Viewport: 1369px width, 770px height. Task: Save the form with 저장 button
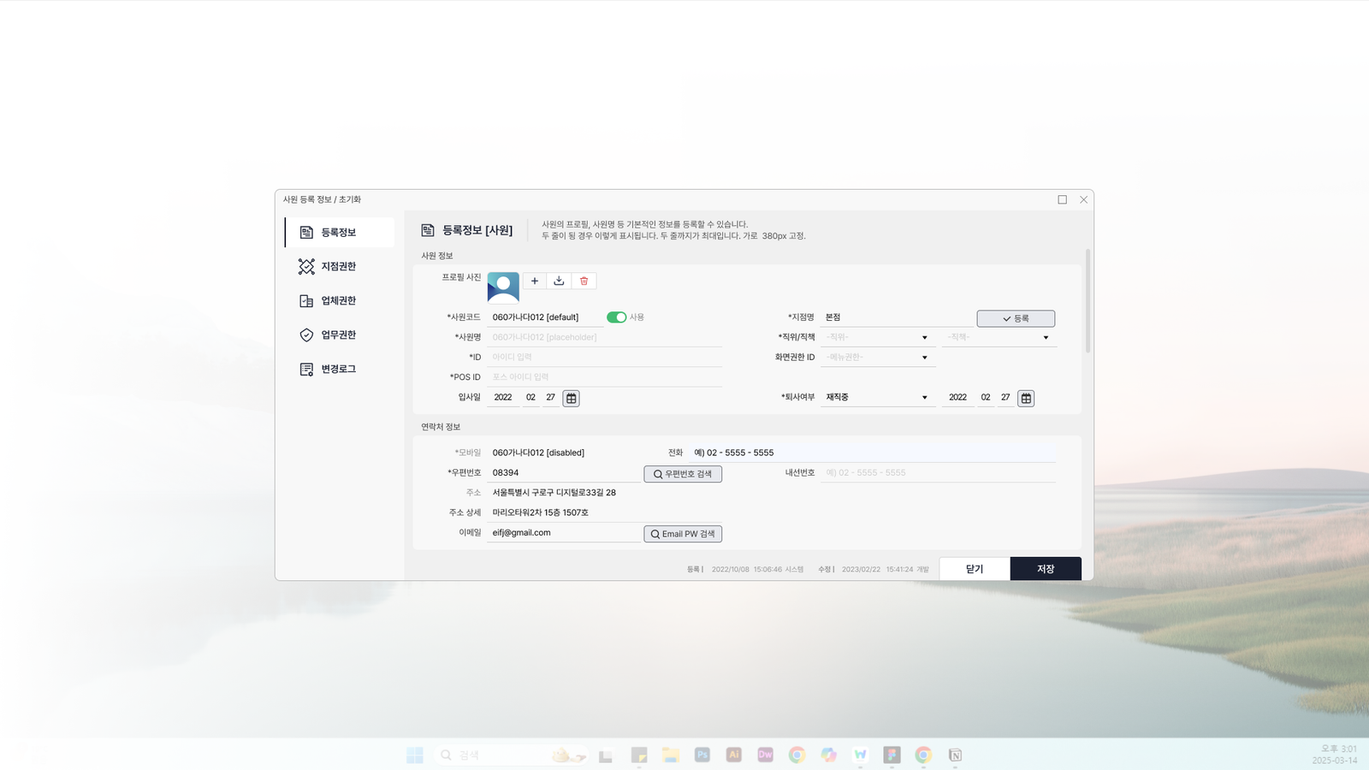click(1046, 569)
